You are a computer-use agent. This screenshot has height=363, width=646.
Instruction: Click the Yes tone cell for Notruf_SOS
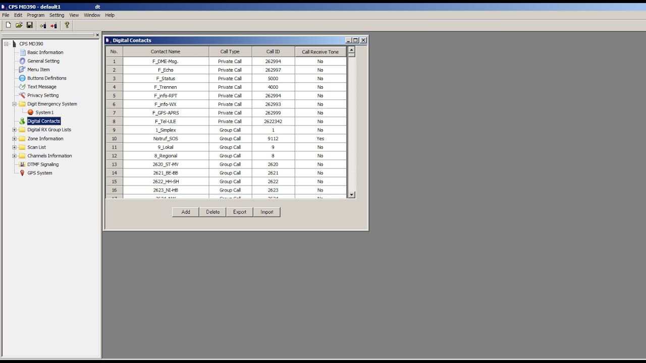point(320,139)
